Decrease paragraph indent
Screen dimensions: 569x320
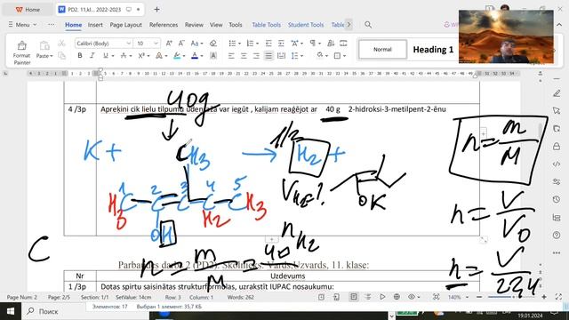(268, 44)
